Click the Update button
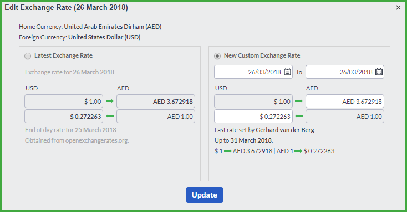The image size is (407, 212). coord(205,195)
